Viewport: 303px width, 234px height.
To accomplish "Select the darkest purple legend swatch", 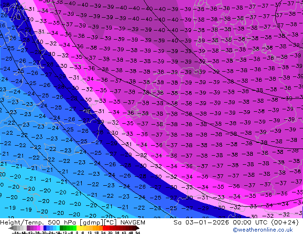I will tap(28, 228).
